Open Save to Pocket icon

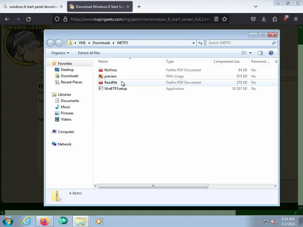coord(253,19)
